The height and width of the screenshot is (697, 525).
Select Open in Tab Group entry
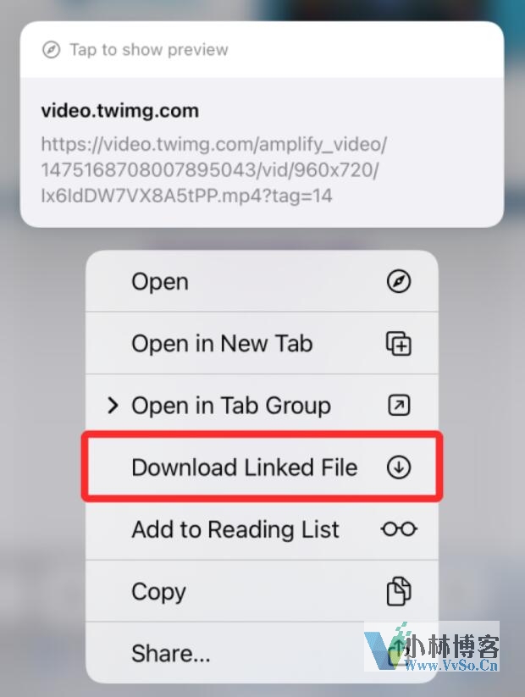coord(262,406)
